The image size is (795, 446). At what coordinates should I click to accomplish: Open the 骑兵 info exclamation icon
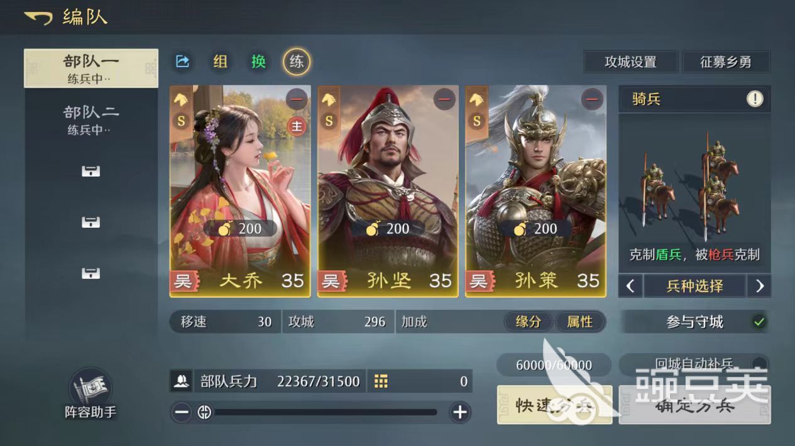pyautogui.click(x=754, y=99)
